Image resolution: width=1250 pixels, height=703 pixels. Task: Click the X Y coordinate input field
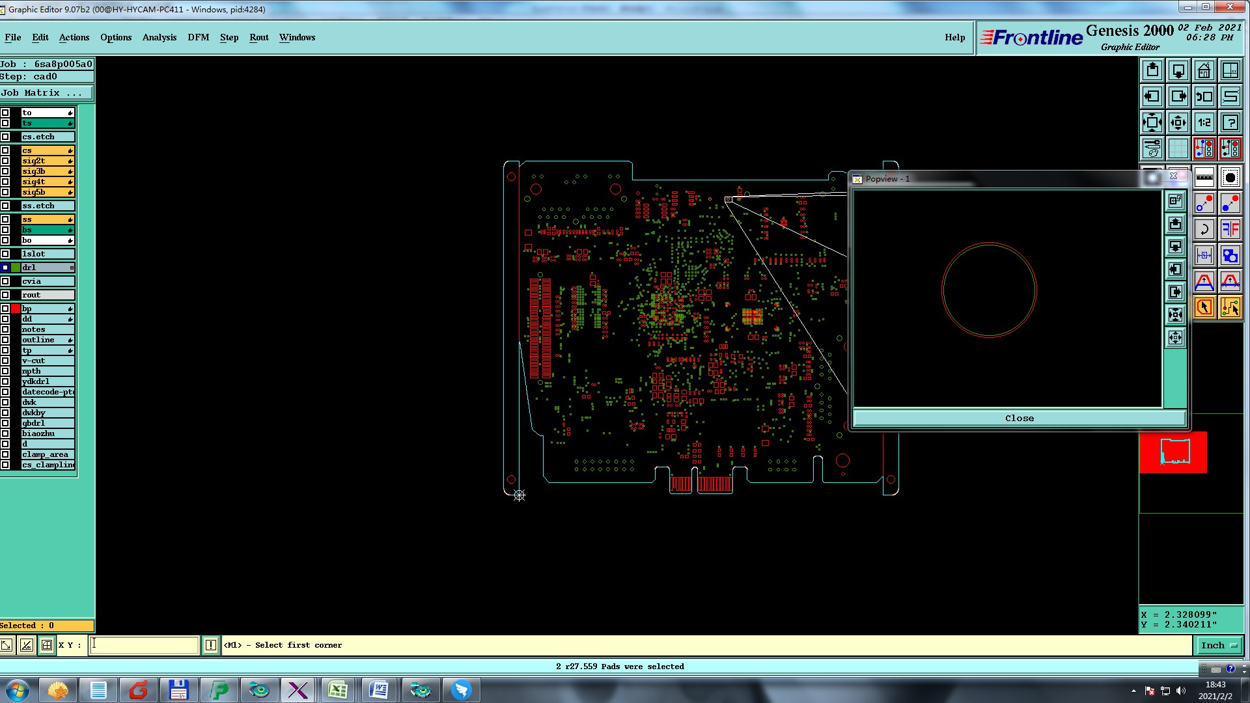(143, 645)
